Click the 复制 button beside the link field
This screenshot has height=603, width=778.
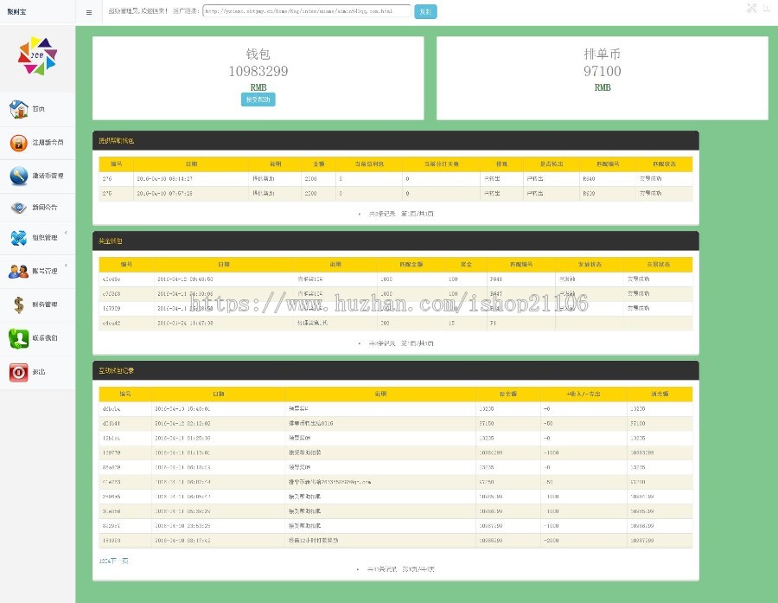click(x=425, y=11)
